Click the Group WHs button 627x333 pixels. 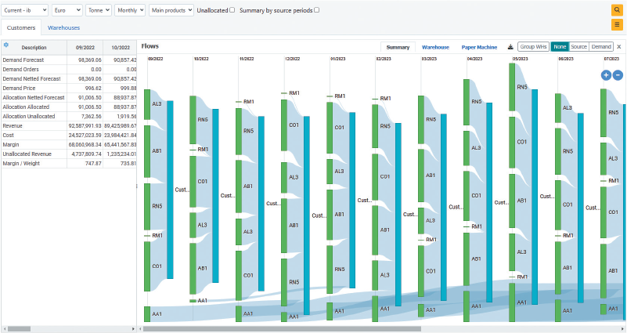pos(533,47)
